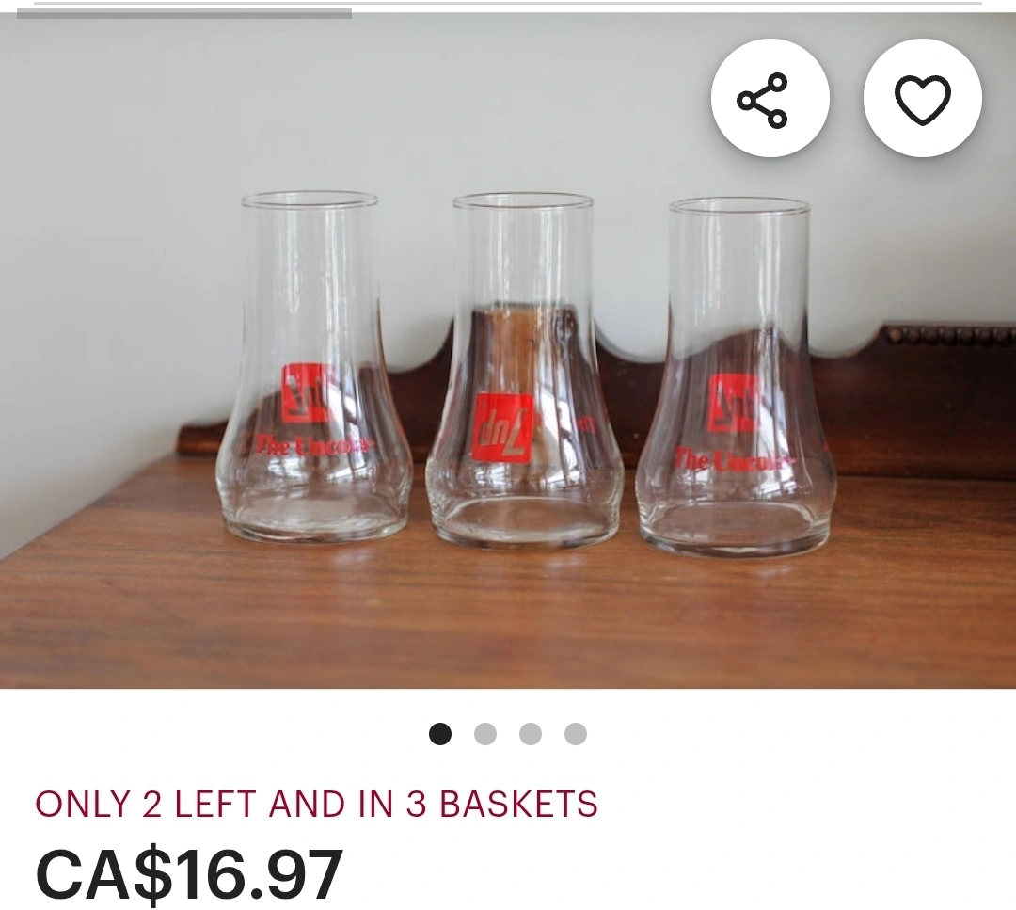The height and width of the screenshot is (910, 1016).
Task: Jump to the third photo dot
Action: (530, 734)
